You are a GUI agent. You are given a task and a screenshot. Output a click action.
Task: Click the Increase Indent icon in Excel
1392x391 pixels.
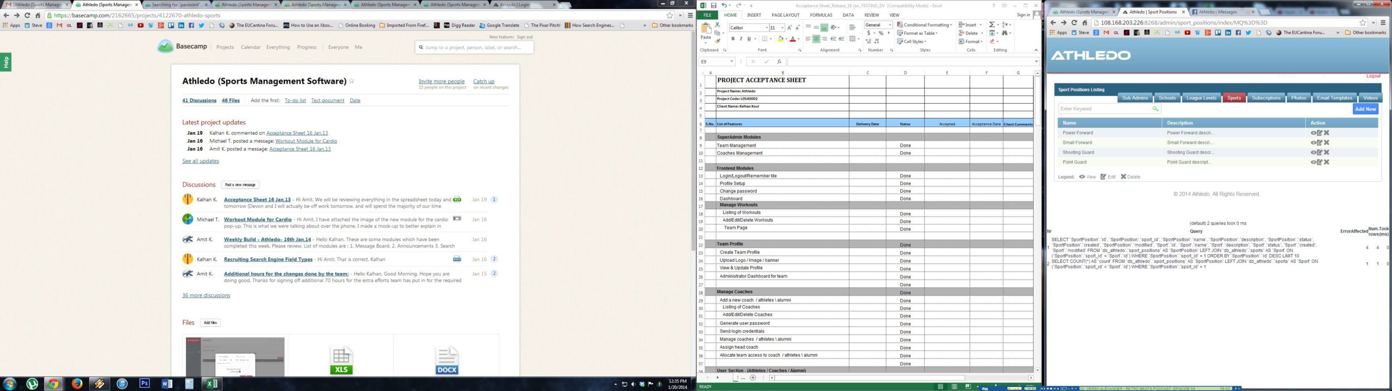[x=842, y=39]
